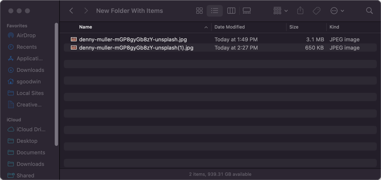Click the Edit Tags icon
The height and width of the screenshot is (180, 381).
point(316,11)
